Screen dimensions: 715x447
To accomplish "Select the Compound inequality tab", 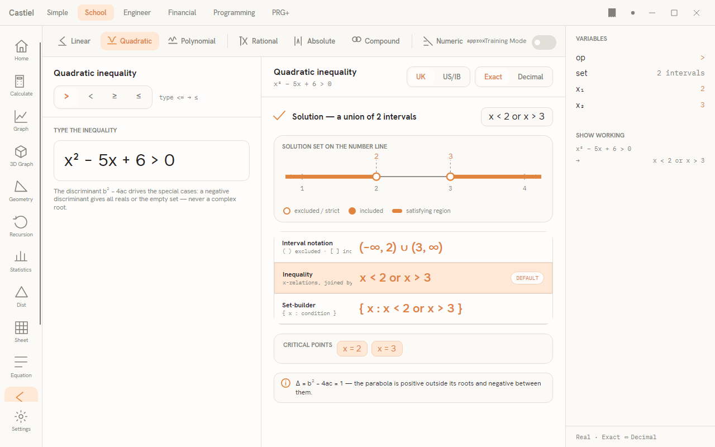I will click(x=375, y=41).
